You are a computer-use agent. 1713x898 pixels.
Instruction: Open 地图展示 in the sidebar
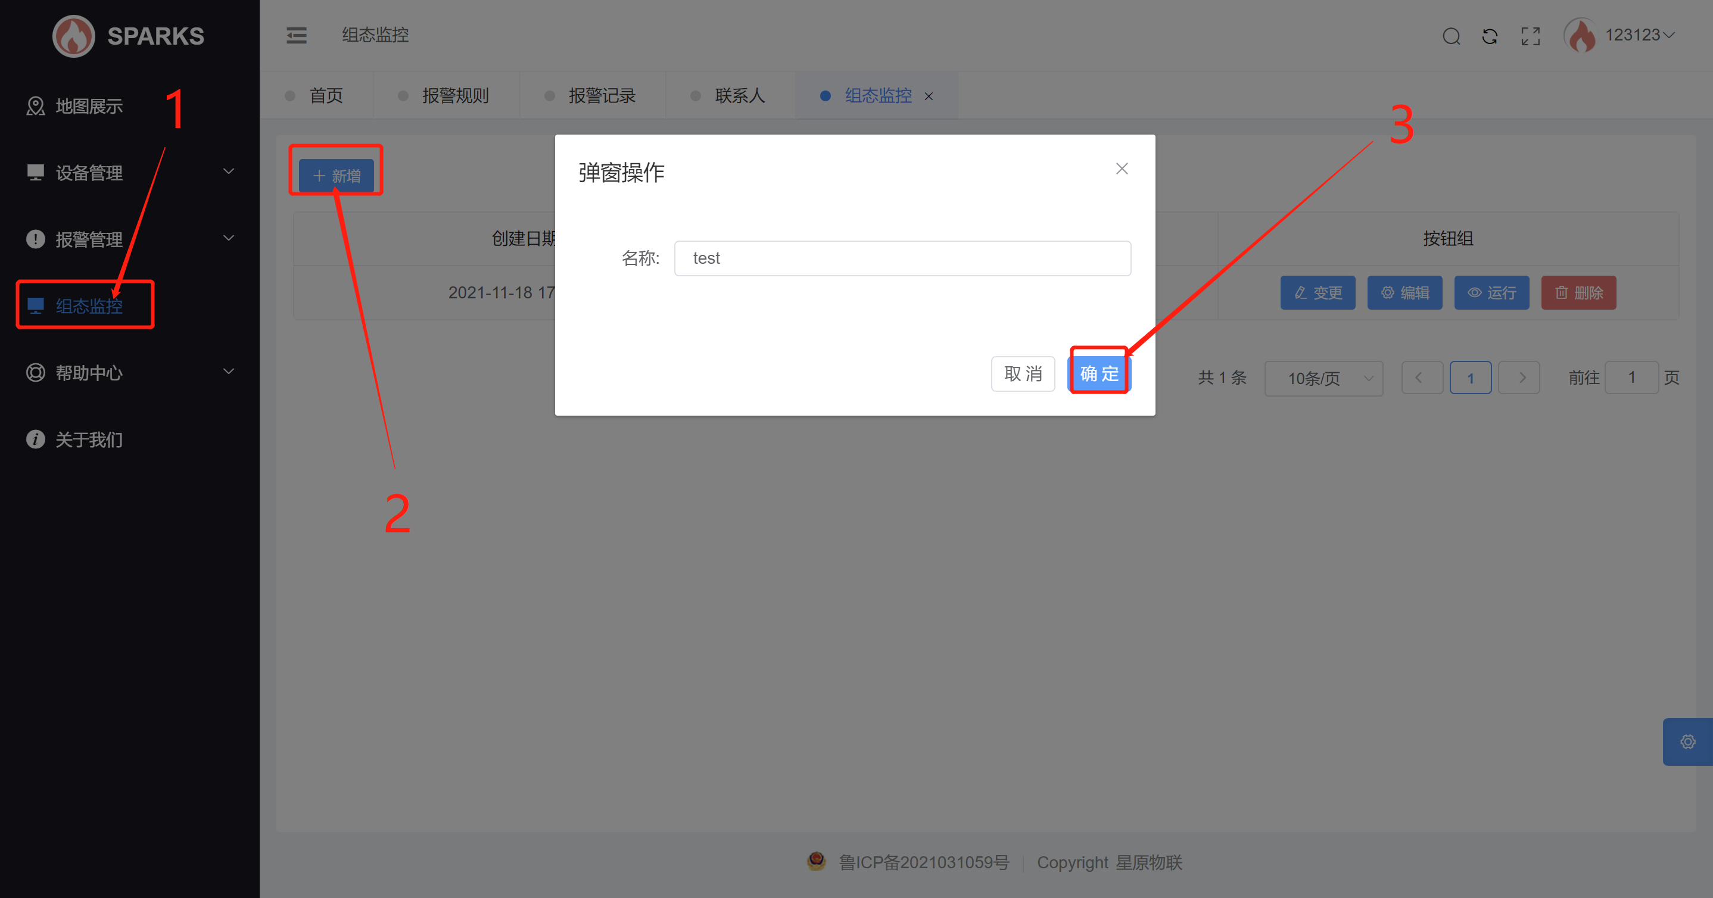pyautogui.click(x=88, y=107)
